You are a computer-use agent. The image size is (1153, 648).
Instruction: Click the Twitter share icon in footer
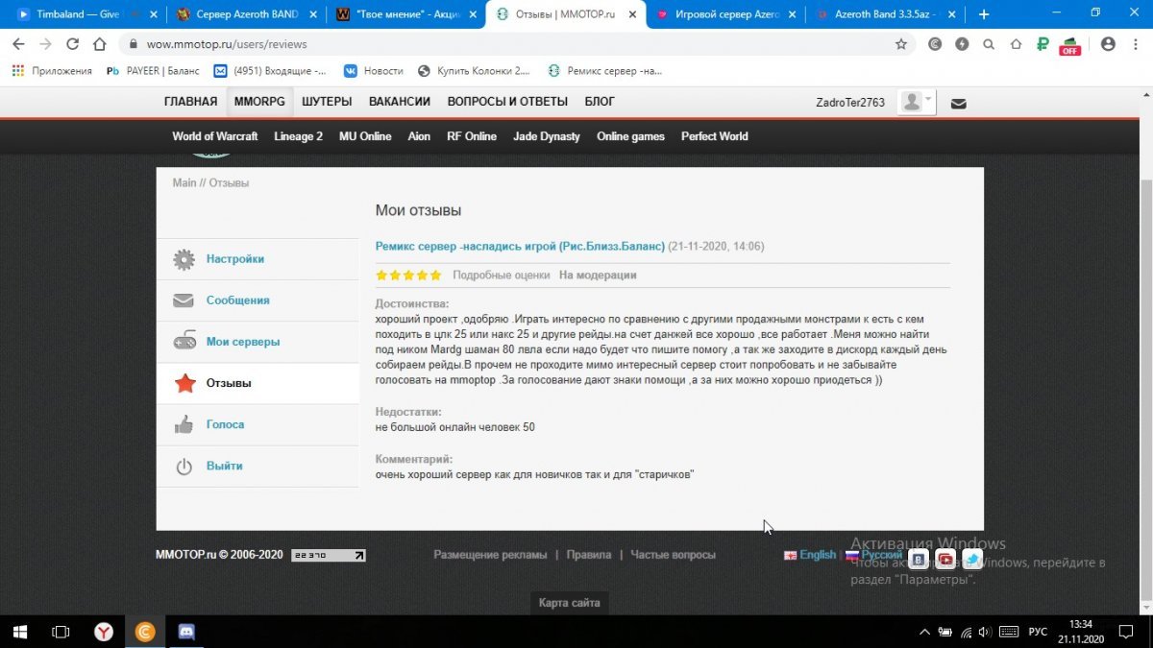pyautogui.click(x=972, y=559)
